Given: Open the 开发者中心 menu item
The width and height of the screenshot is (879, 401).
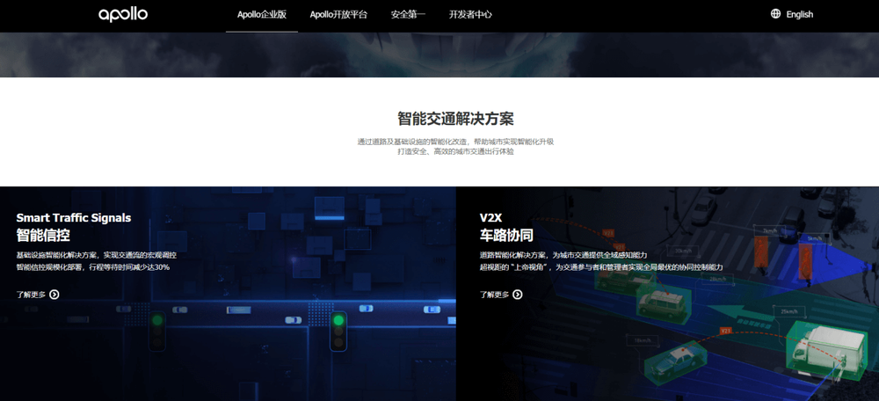Looking at the screenshot, I should click(470, 15).
